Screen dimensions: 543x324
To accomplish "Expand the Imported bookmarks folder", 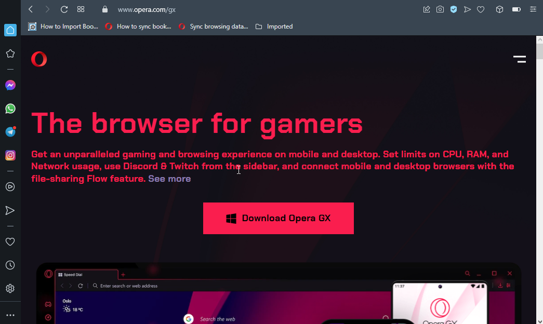I will coord(274,26).
